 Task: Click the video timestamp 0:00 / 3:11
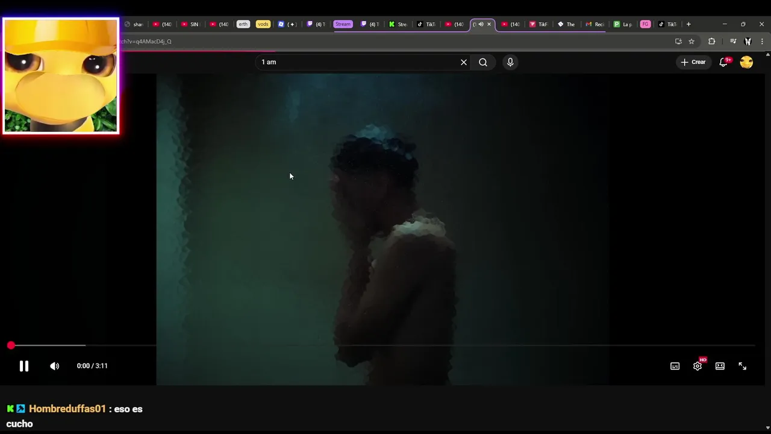[92, 366]
